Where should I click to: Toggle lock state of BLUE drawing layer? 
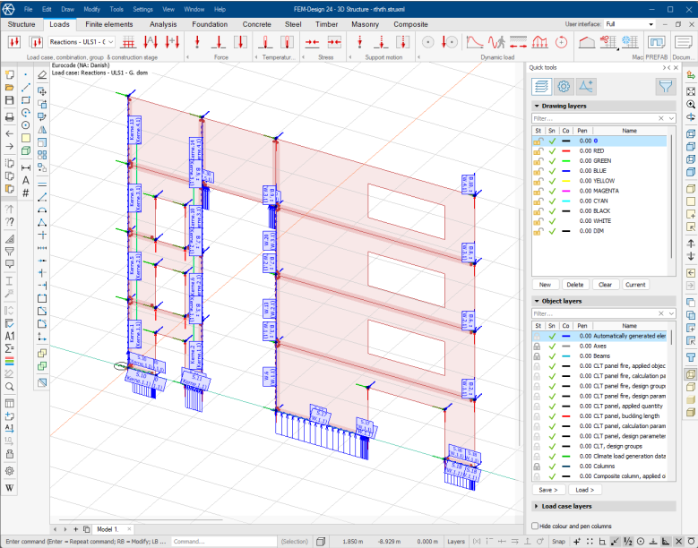[x=539, y=171]
